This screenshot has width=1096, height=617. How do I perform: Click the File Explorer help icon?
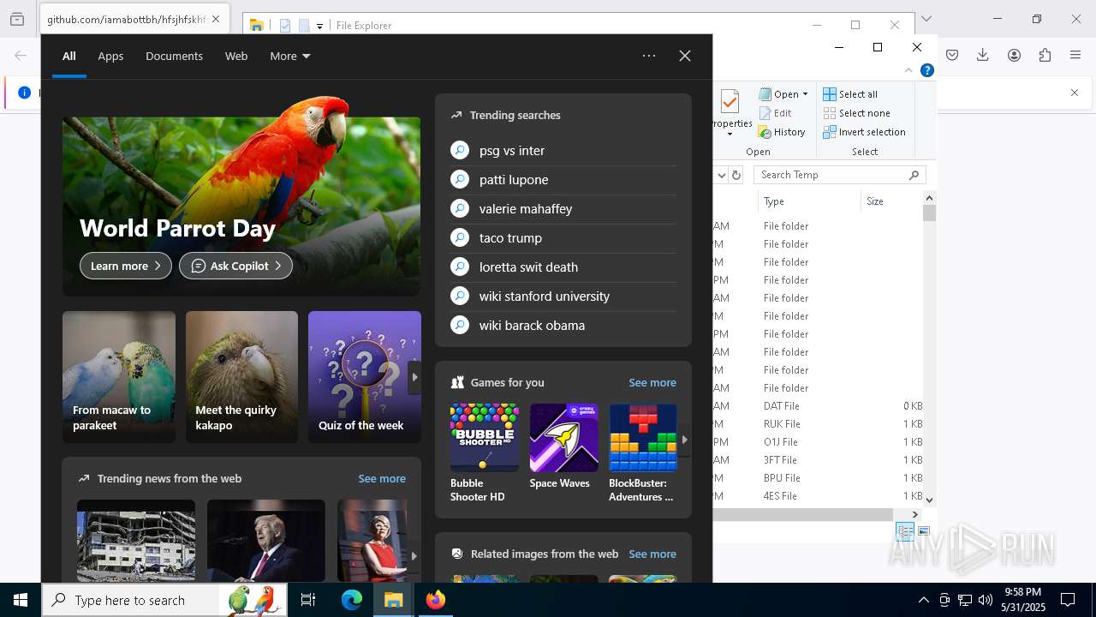point(926,71)
